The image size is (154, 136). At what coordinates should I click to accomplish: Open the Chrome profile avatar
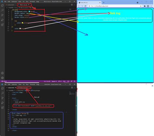148,6
